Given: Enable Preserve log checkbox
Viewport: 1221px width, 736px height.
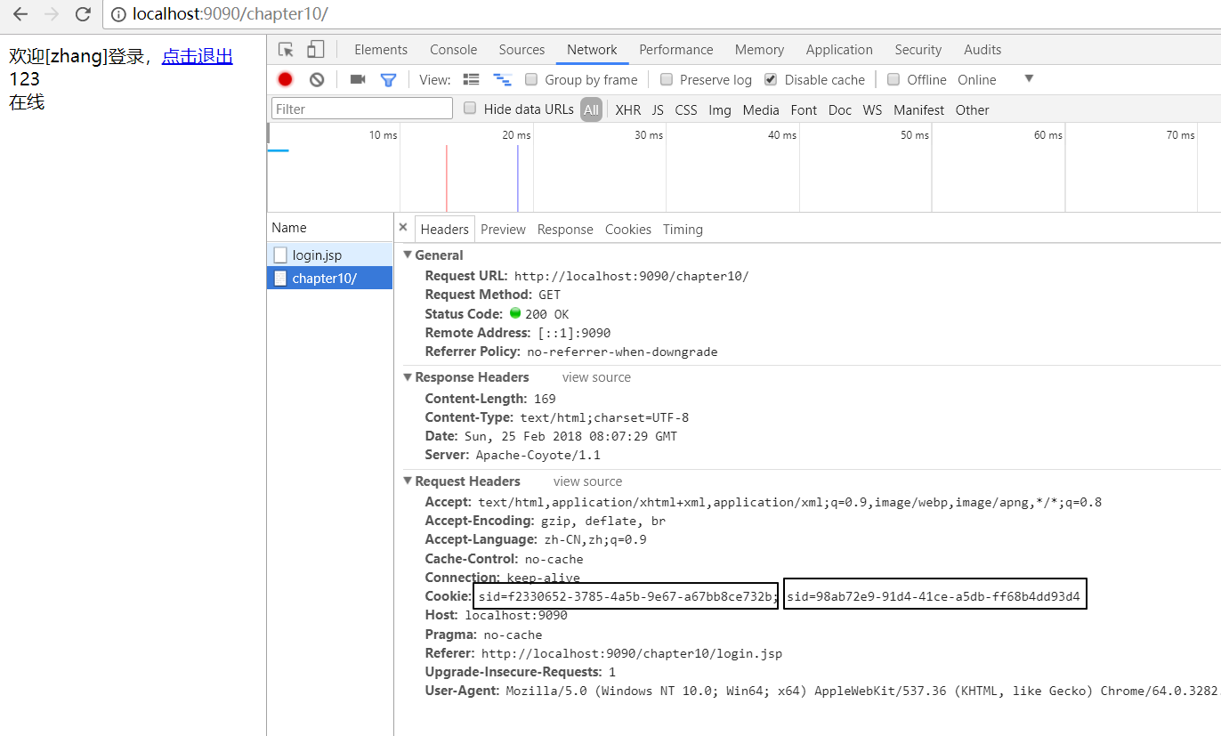Looking at the screenshot, I should [666, 79].
